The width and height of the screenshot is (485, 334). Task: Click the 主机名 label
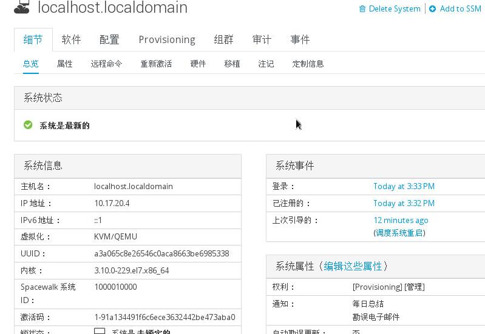pyautogui.click(x=35, y=186)
